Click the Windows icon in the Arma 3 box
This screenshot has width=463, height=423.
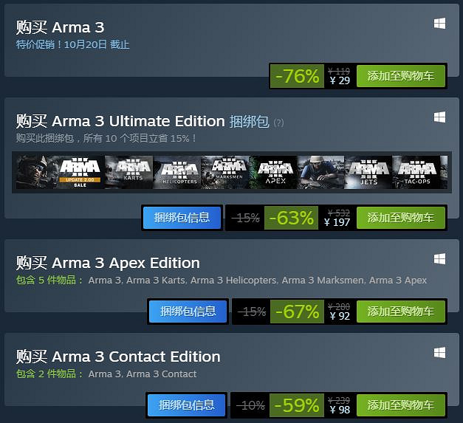coord(439,24)
